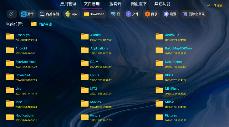The height and width of the screenshot is (127, 229).
Task: Click date 2023/12/20 10:48:07 under KBGJ
Action: point(176,80)
